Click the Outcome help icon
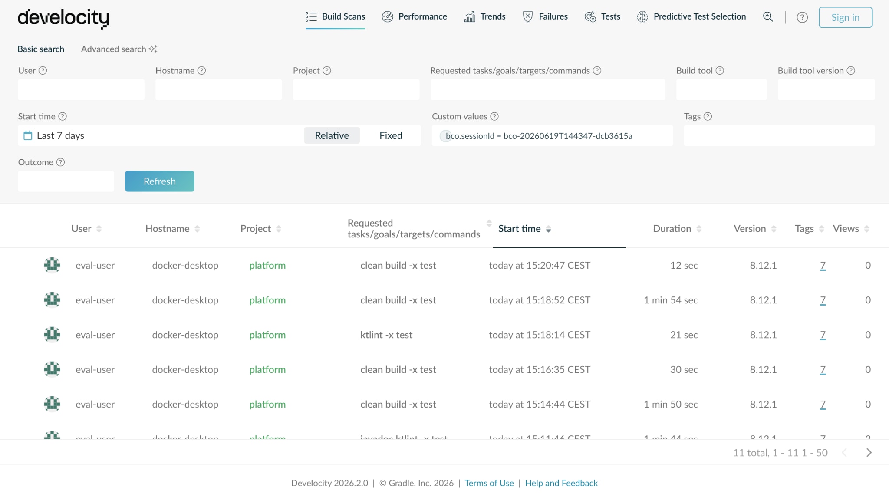This screenshot has height=500, width=889. [61, 162]
